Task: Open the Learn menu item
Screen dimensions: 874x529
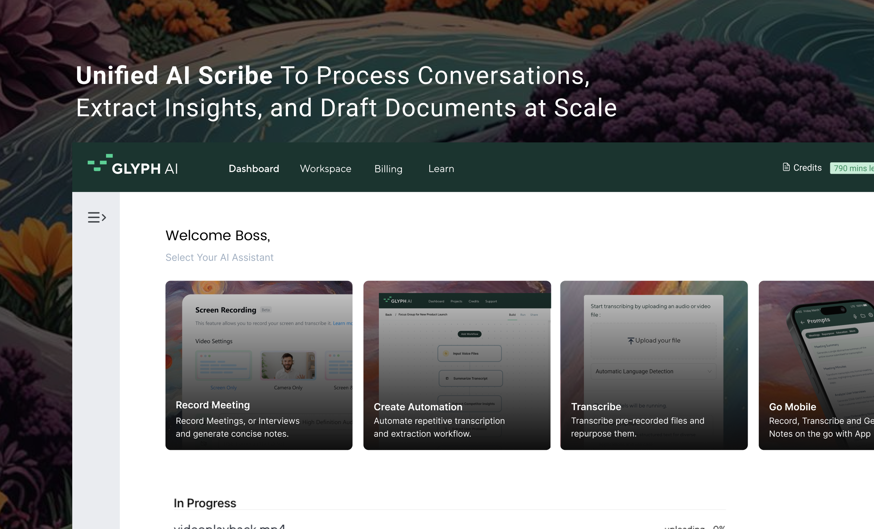Action: pos(441,169)
